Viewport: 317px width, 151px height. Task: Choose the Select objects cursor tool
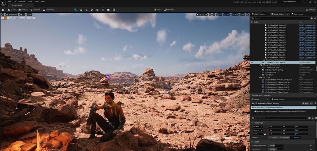coord(198,15)
